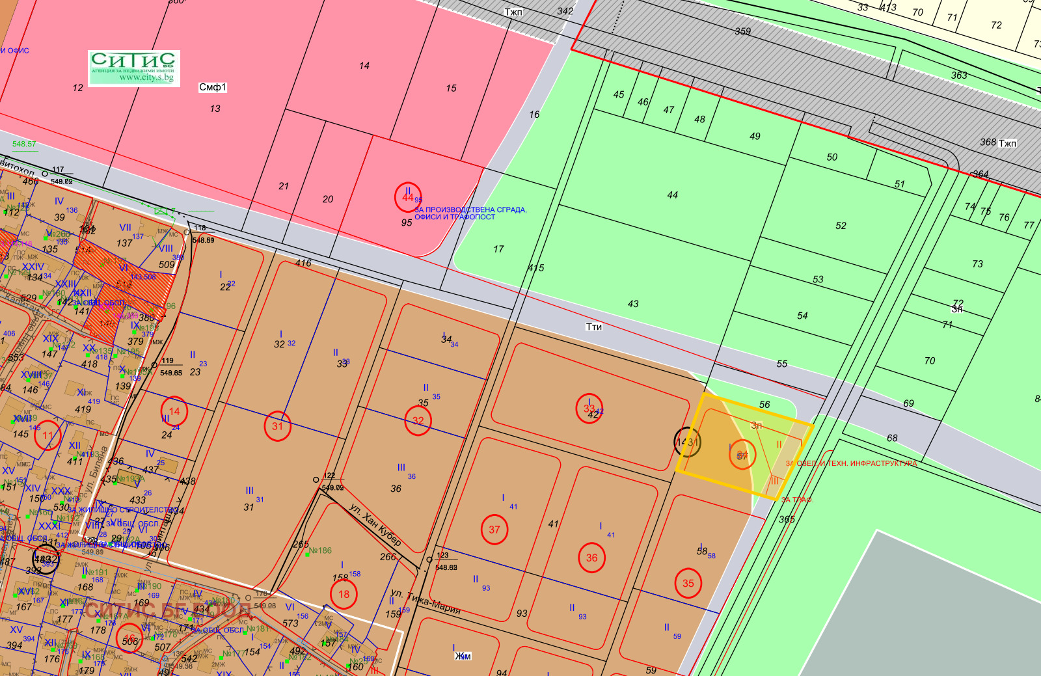This screenshot has height=676, width=1041.
Task: Click parcel number 415
Action: pyautogui.click(x=536, y=267)
